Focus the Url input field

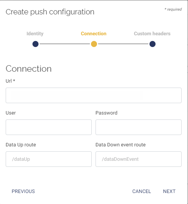(94, 96)
